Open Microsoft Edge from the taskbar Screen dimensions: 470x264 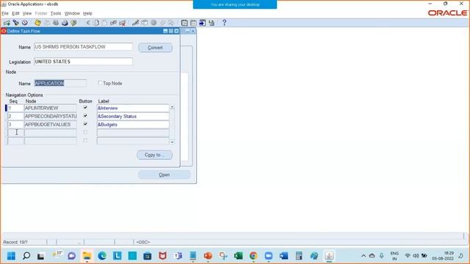pyautogui.click(x=102, y=256)
